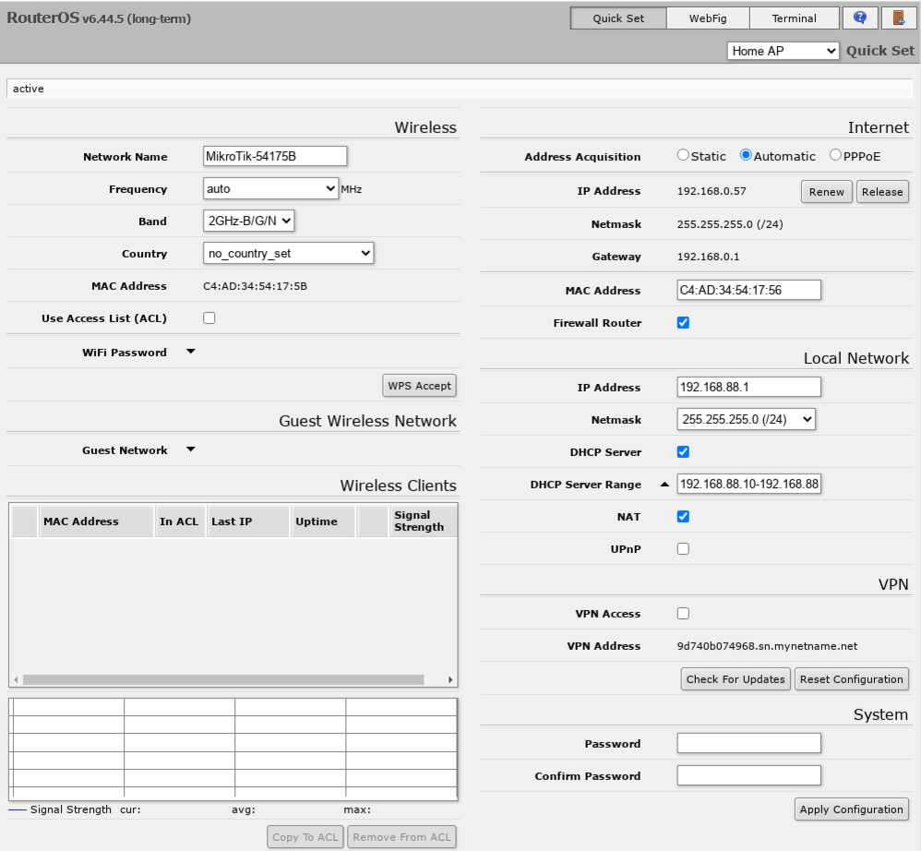
Task: Click the Renew button
Action: pos(827,192)
